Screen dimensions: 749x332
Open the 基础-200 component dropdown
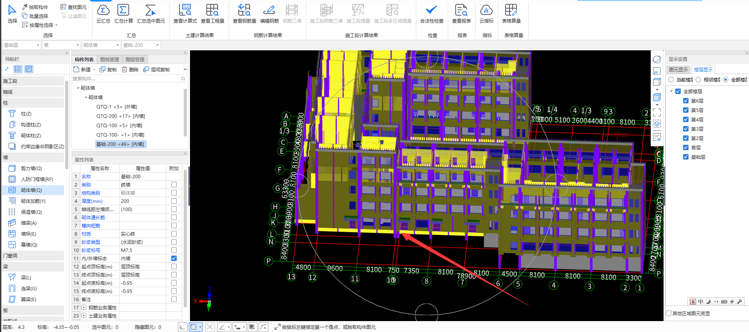tap(141, 45)
